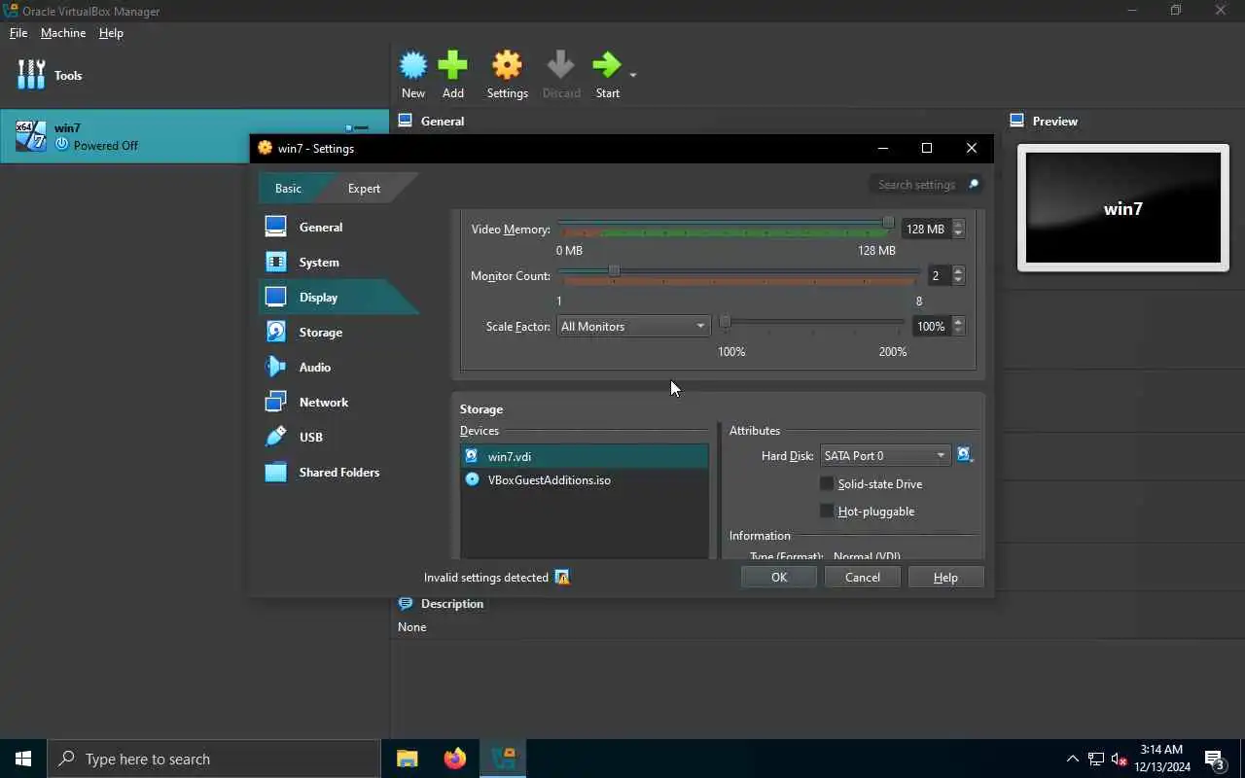Screen dimensions: 1245x778
Task: Click the New virtual machine icon
Action: tap(413, 65)
